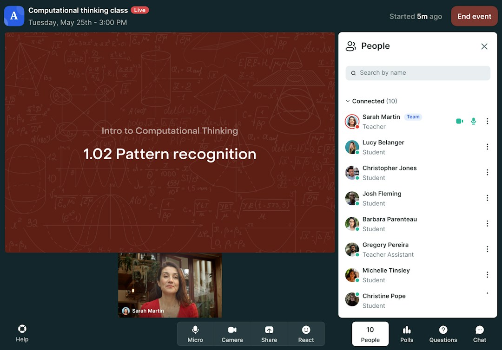
Task: Turn off video with Camera button
Action: (232, 334)
